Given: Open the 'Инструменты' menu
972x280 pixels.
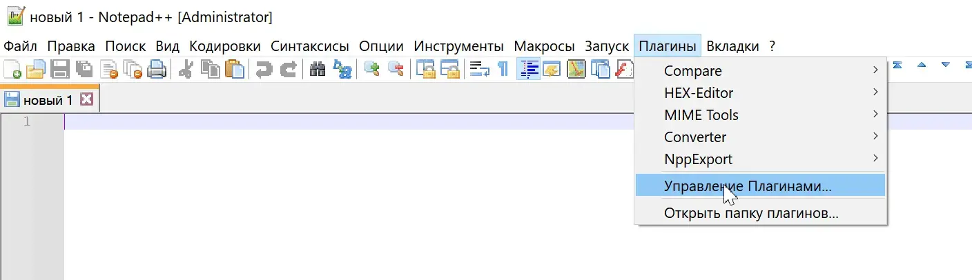Looking at the screenshot, I should 459,46.
